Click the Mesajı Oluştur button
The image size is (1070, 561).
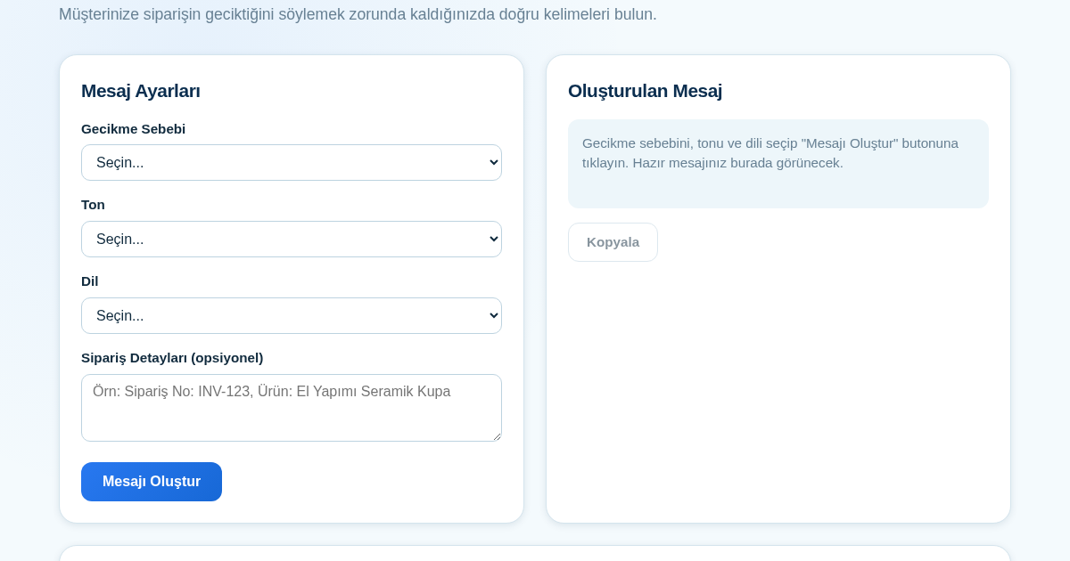pos(152,482)
